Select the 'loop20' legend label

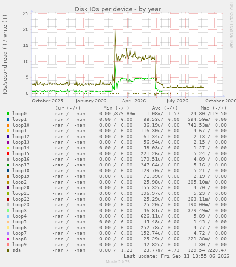[x=21, y=188]
